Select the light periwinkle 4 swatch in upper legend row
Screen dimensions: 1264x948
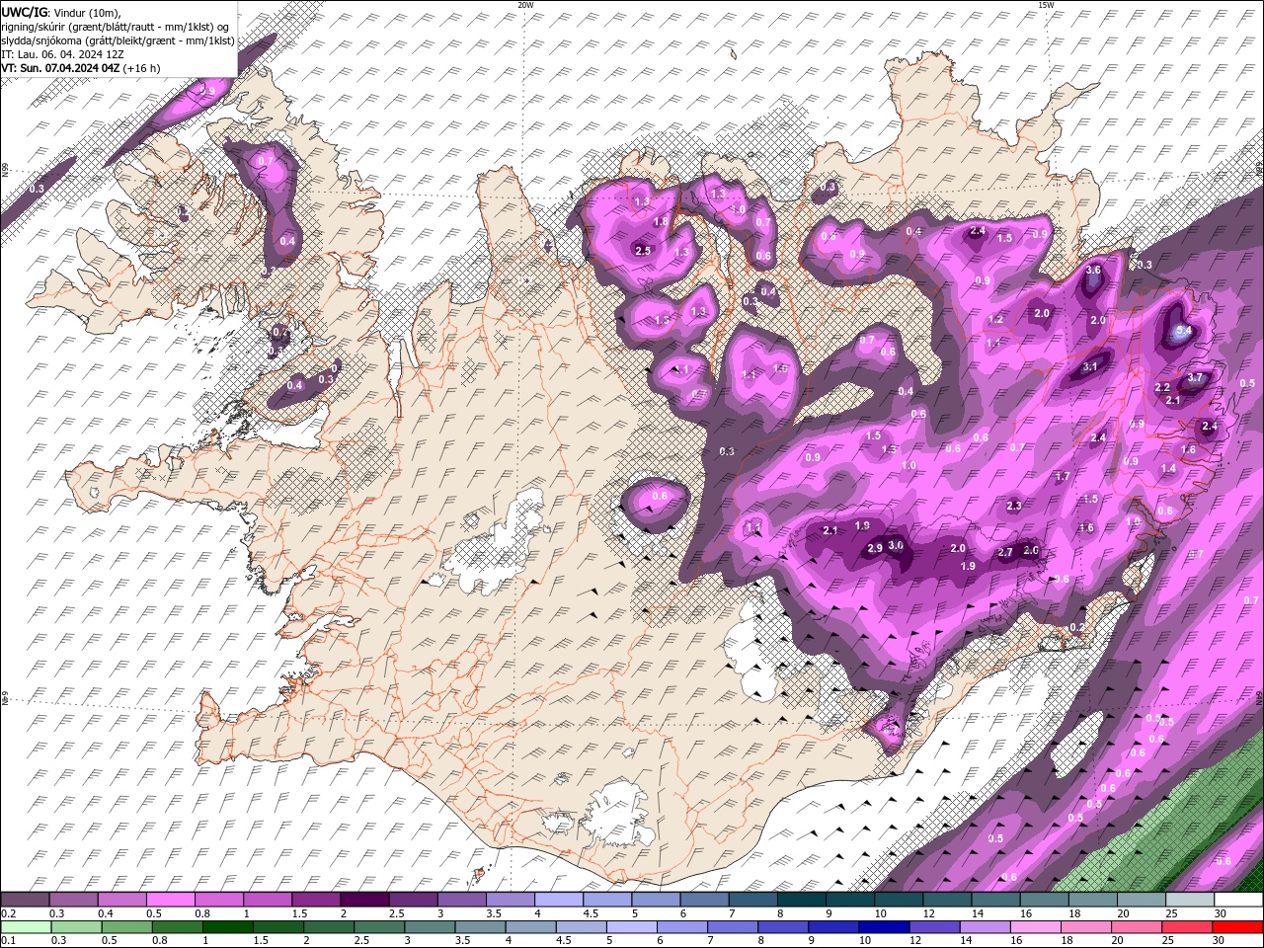click(557, 900)
